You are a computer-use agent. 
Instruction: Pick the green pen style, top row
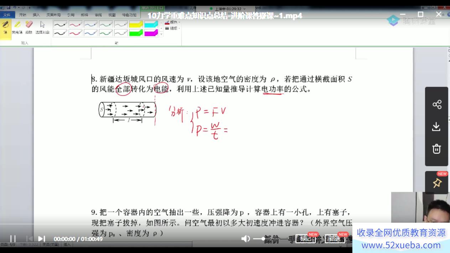click(x=106, y=24)
